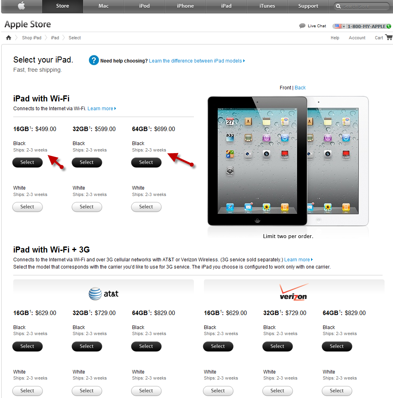The height and width of the screenshot is (398, 393).
Task: Click Shop iPad in the breadcrumb
Action: click(32, 38)
